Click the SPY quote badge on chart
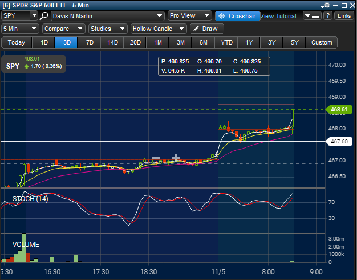This screenshot has width=357, height=280. click(34, 64)
